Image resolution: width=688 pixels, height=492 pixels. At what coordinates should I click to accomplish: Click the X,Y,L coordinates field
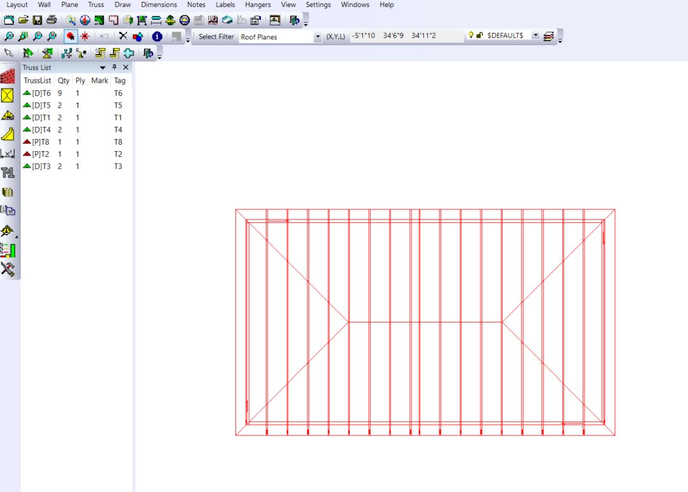click(406, 36)
